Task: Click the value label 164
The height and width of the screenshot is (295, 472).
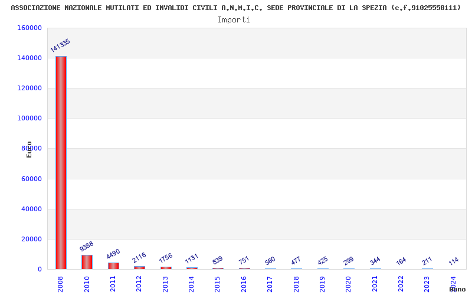Action: pos(401,261)
